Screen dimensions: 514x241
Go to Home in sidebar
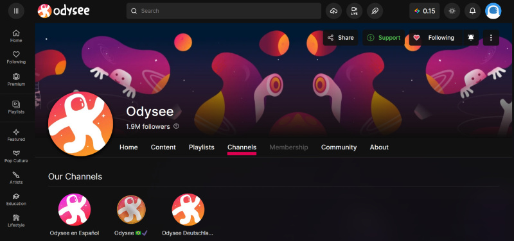point(16,36)
